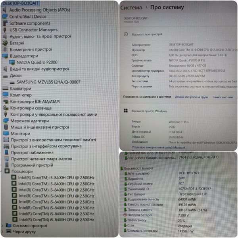The height and width of the screenshot is (238, 238).
Task: Open Домен або робоча група link
Action: [x=192, y=97]
